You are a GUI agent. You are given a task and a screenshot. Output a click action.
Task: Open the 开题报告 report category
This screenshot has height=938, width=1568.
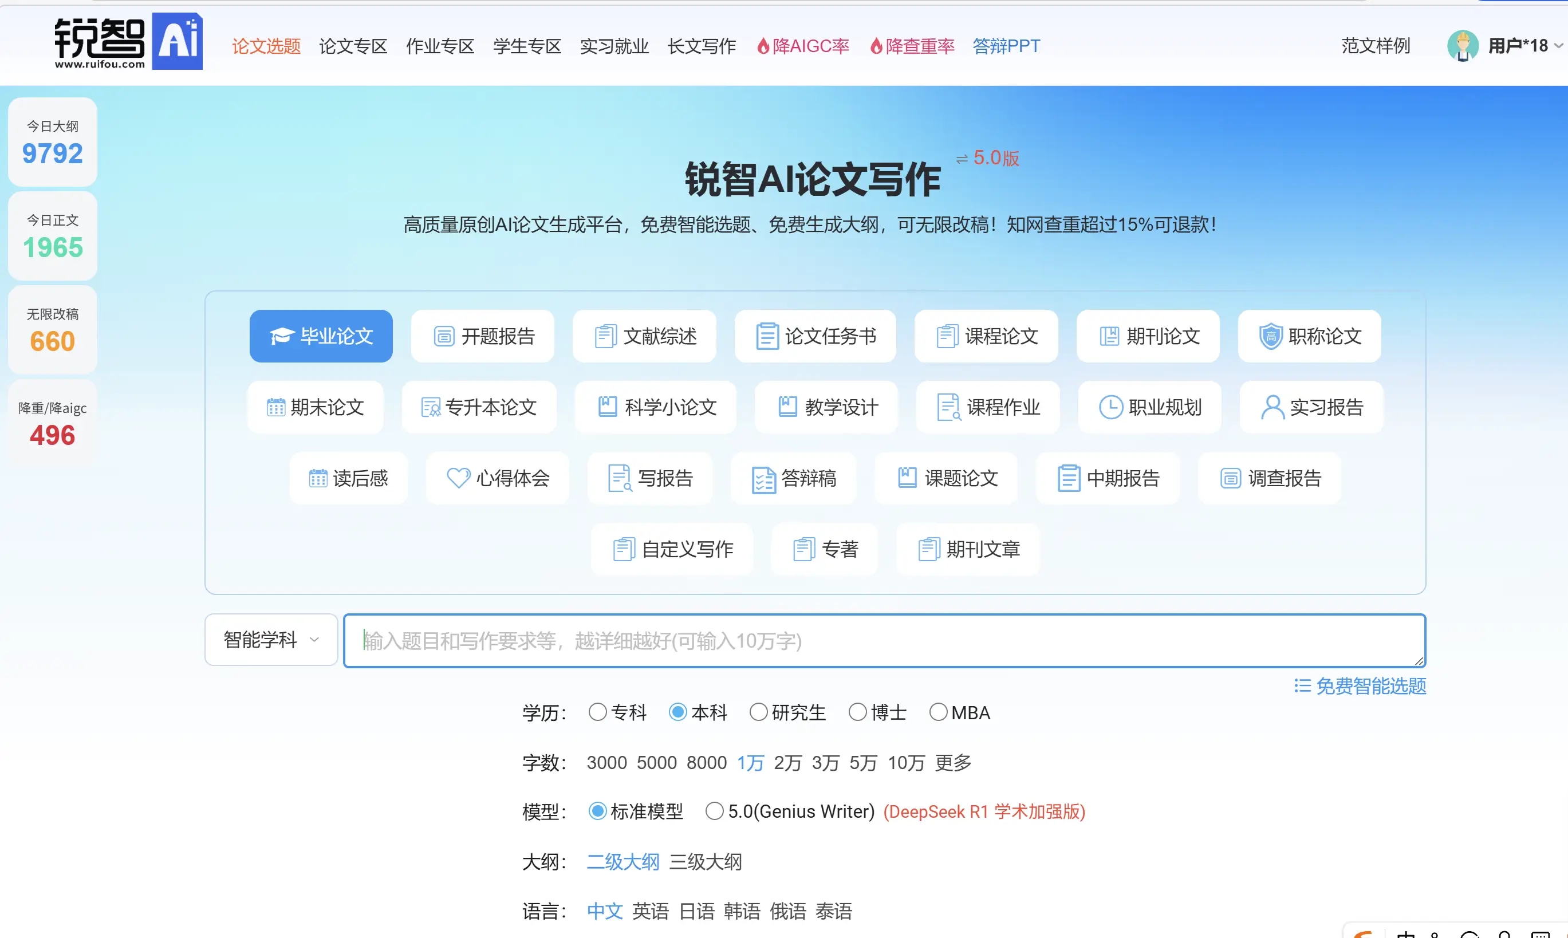point(482,336)
